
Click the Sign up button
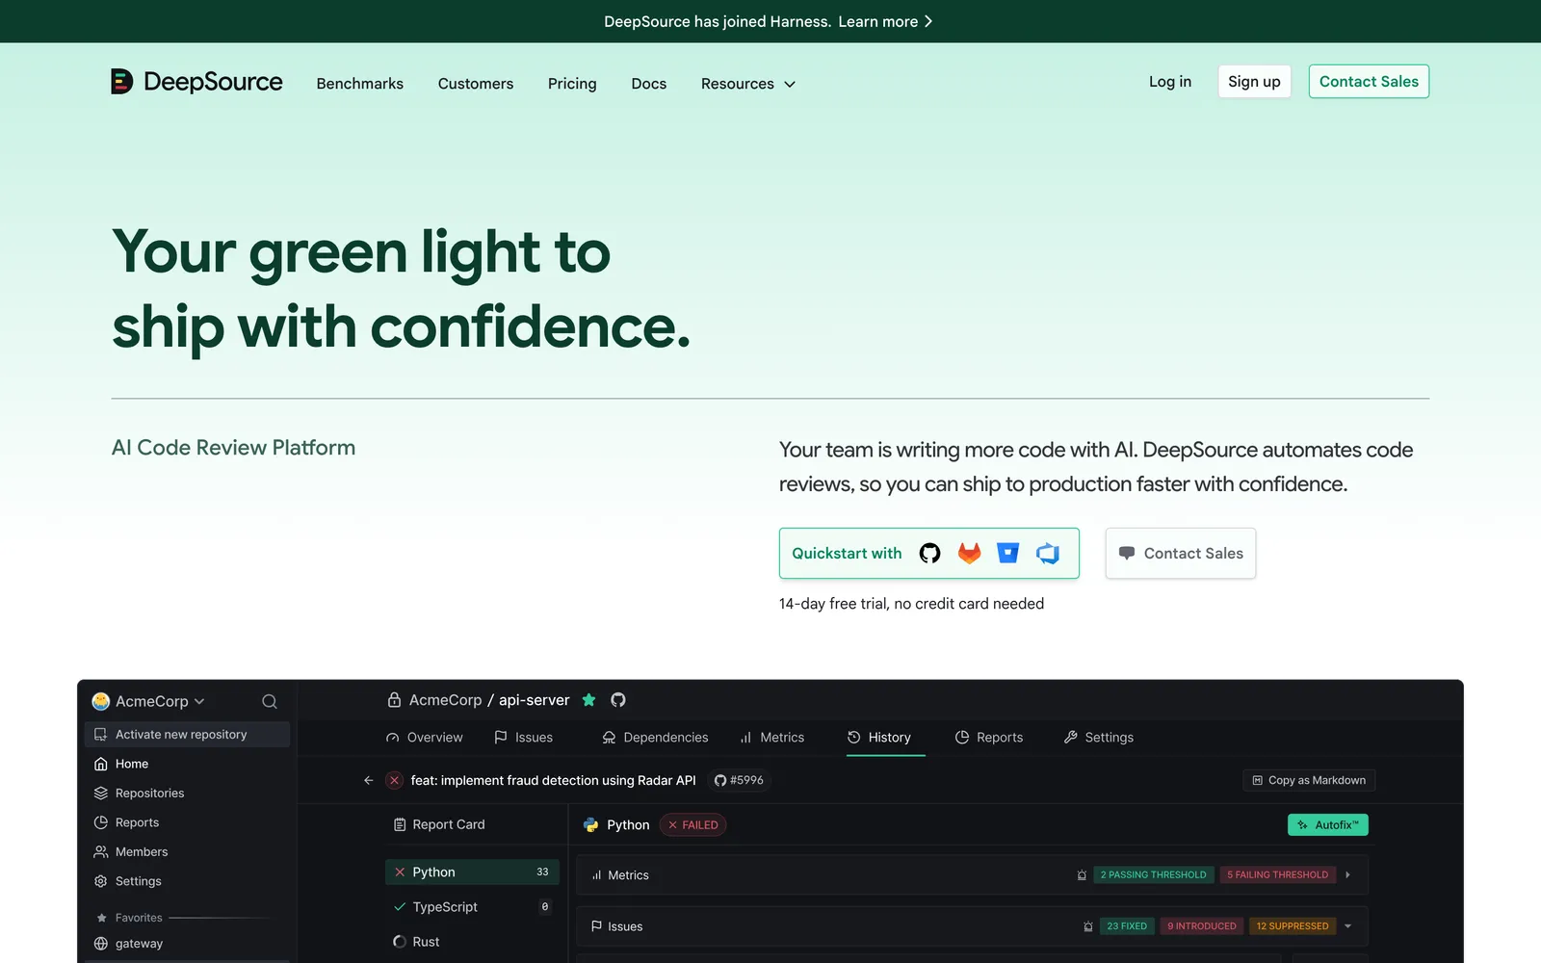click(x=1254, y=82)
